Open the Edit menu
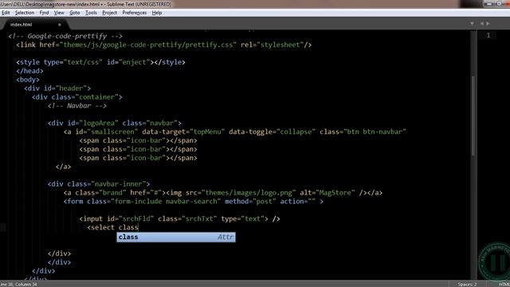Image resolution: width=510 pixels, height=287 pixels. point(6,13)
